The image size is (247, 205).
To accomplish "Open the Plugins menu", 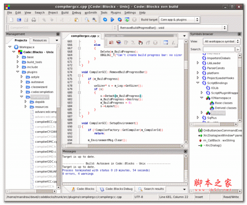I will pos(116,13).
